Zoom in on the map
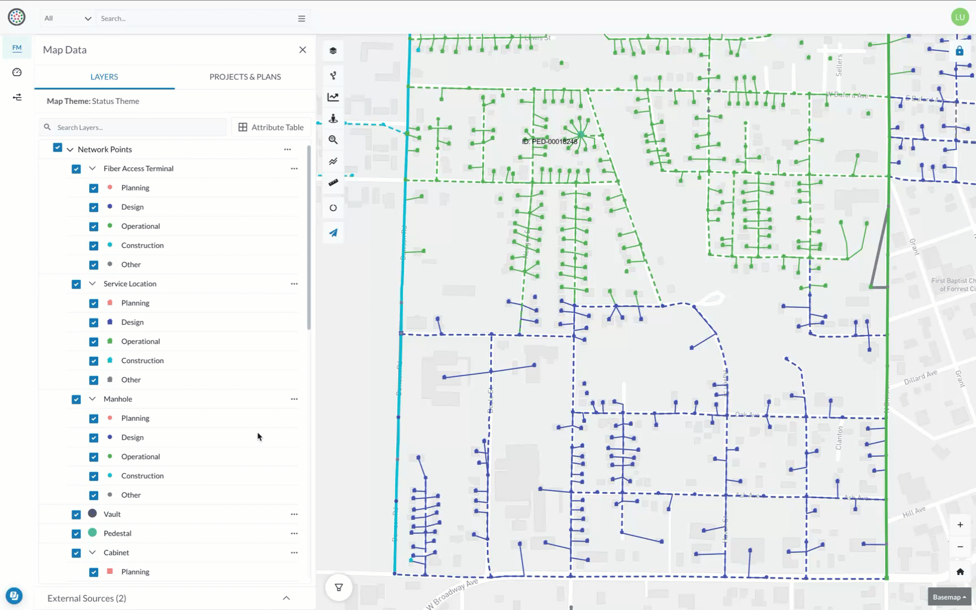Screen dimensions: 976x610 tap(960, 525)
